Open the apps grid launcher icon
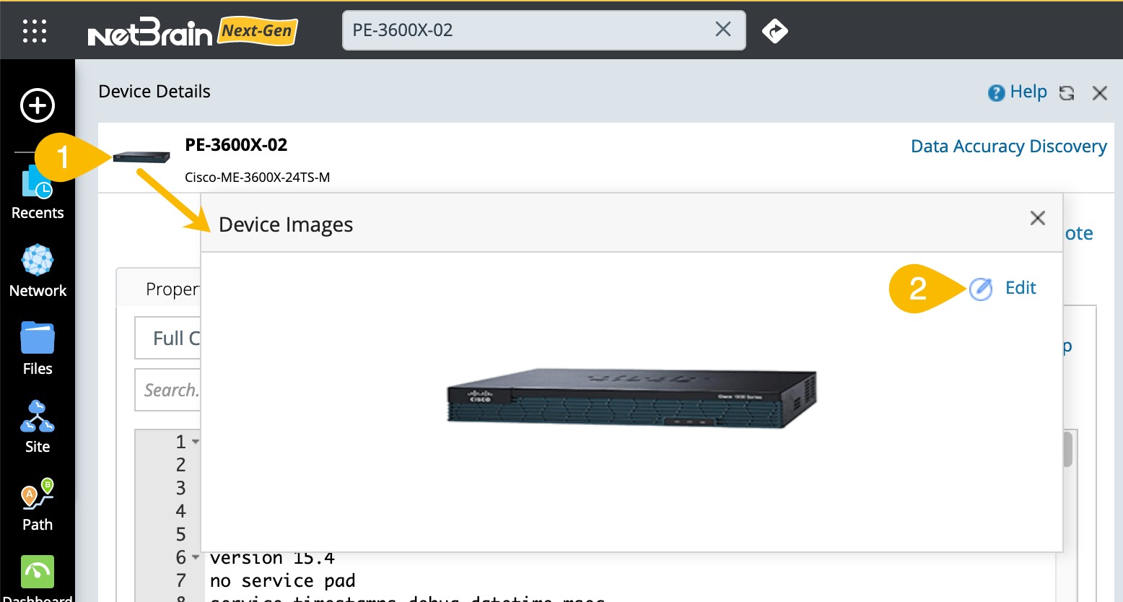The image size is (1123, 602). pos(35,31)
